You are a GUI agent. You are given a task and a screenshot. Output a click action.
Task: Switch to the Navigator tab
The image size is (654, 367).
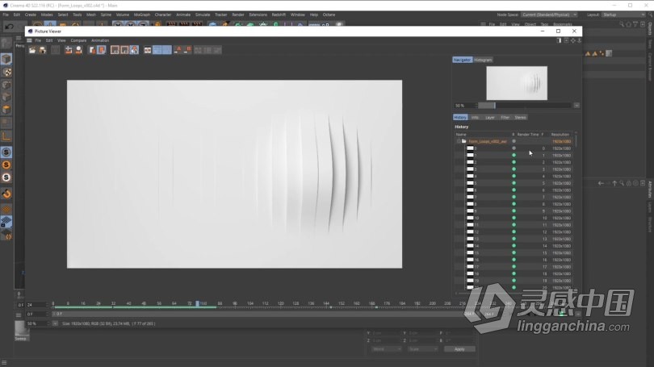(x=462, y=60)
